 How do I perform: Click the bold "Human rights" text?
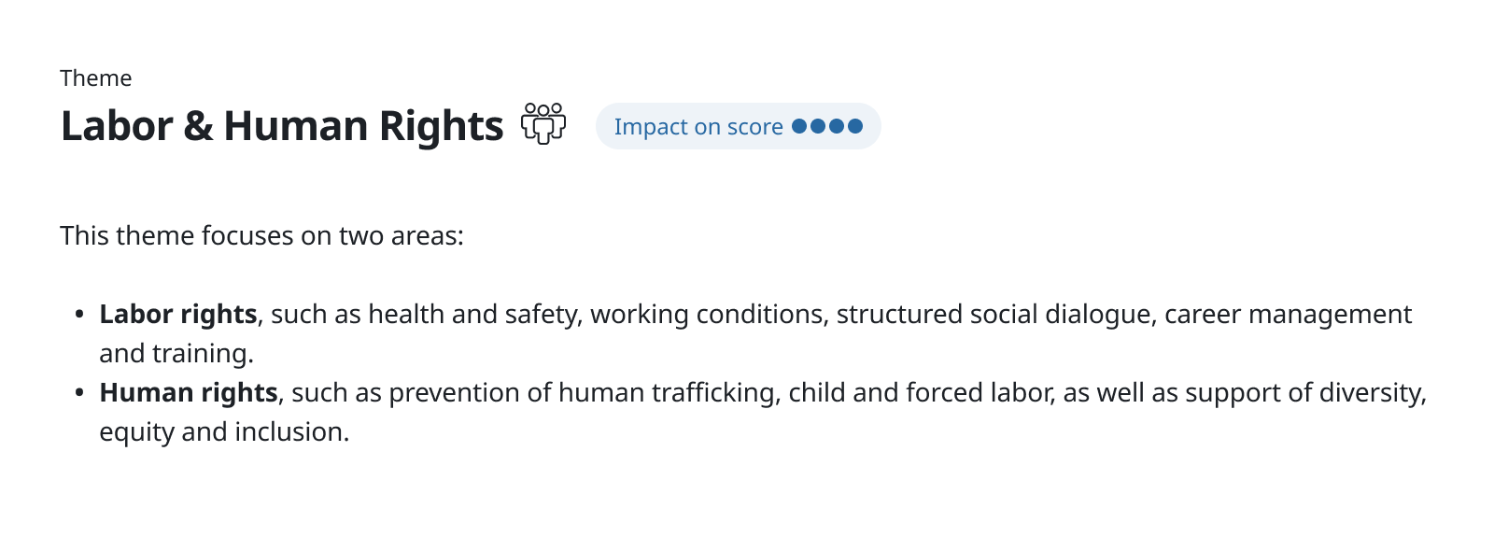(x=189, y=393)
